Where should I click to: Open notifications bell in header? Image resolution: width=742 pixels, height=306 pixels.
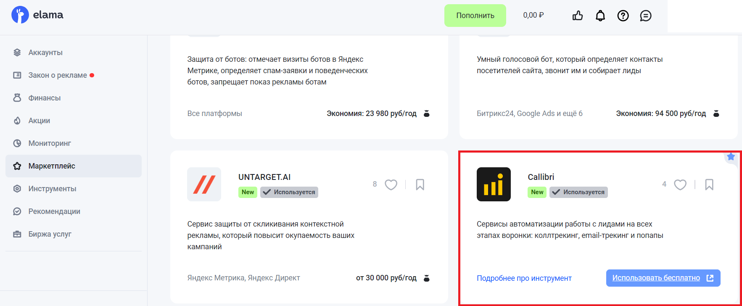[600, 16]
